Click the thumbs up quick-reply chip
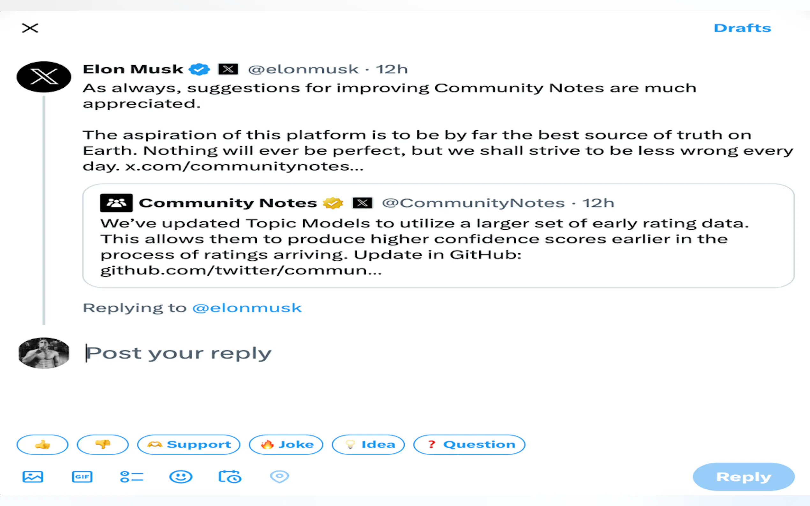Screen dimensions: 810x506 42,445
